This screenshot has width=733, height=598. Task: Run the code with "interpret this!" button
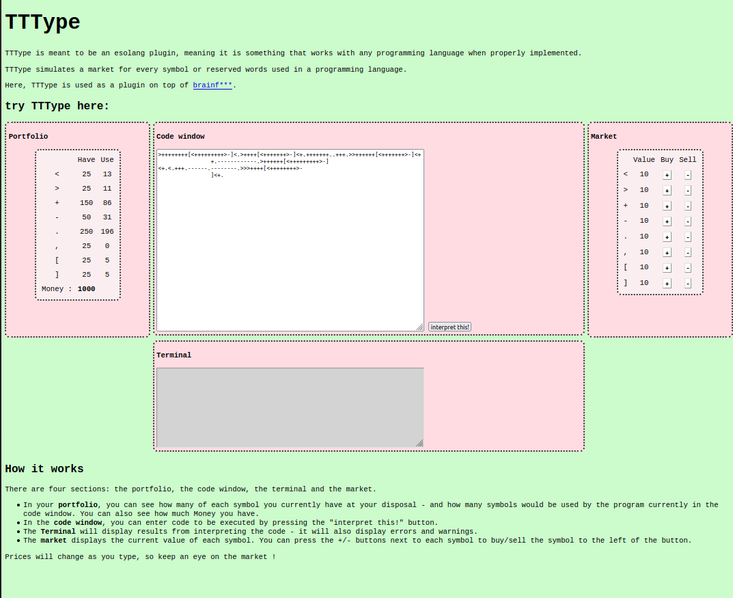(x=450, y=327)
